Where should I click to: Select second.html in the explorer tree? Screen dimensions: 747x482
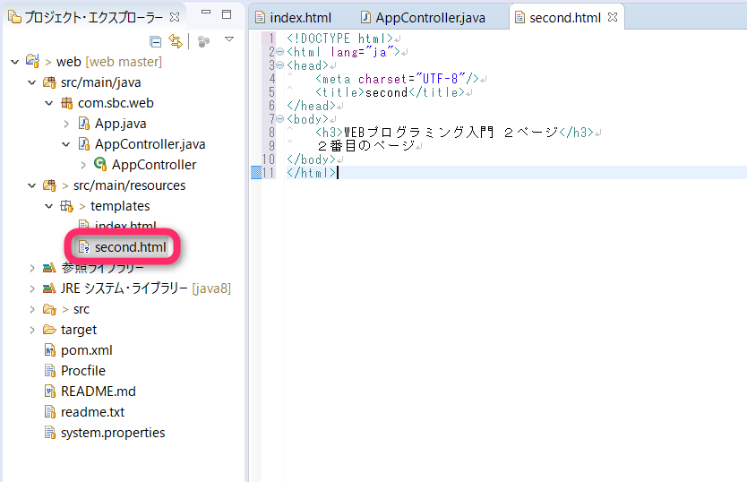tap(131, 247)
